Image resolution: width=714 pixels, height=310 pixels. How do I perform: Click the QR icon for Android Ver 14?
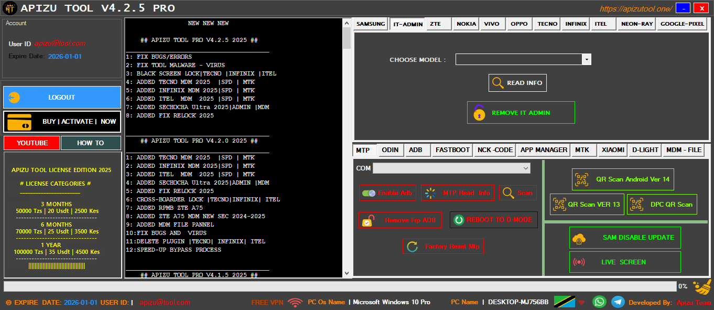tap(581, 179)
